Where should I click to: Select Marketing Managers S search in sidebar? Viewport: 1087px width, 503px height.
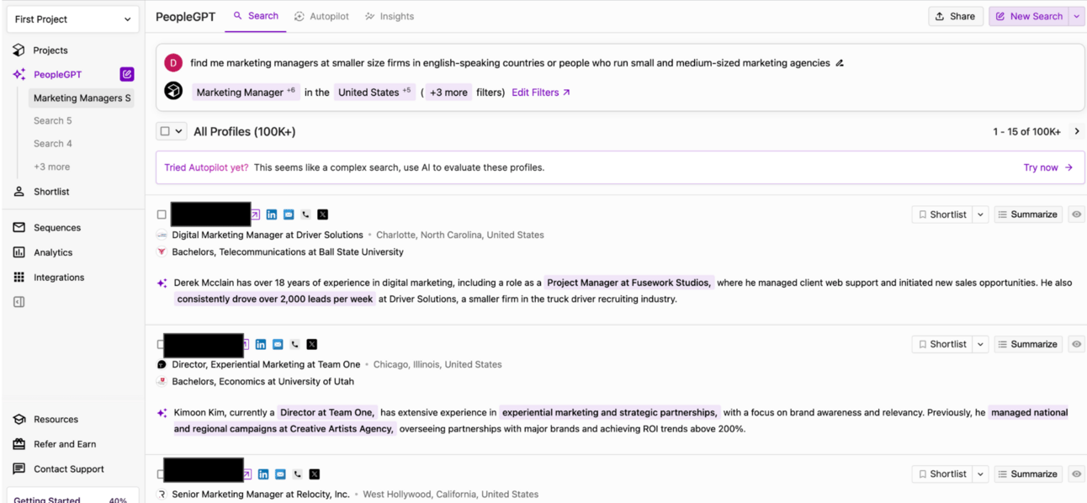(81, 98)
